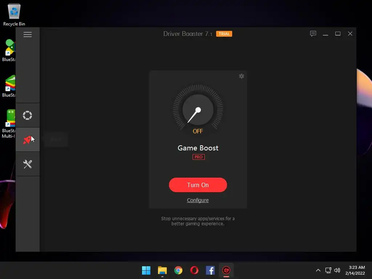Screen dimensions: 372x279
Task: Launch Google Chrome from taskbar
Action: pos(178,270)
